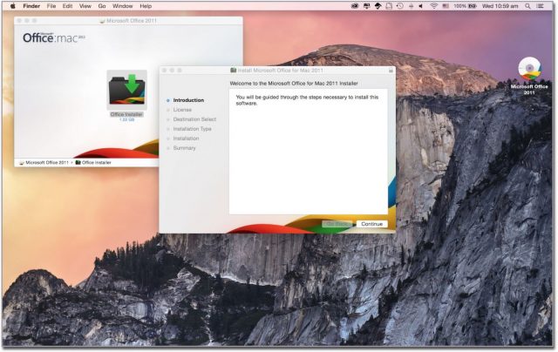Open Spotlight search magnifier in menu bar
The height and width of the screenshot is (352, 558).
tap(527, 6)
